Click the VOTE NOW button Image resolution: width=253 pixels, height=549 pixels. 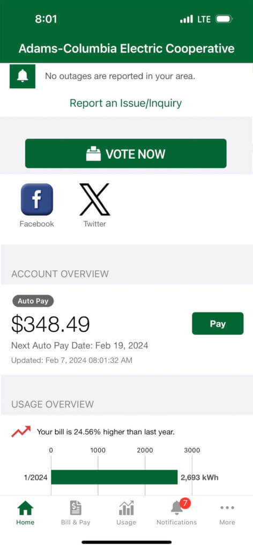coord(126,154)
